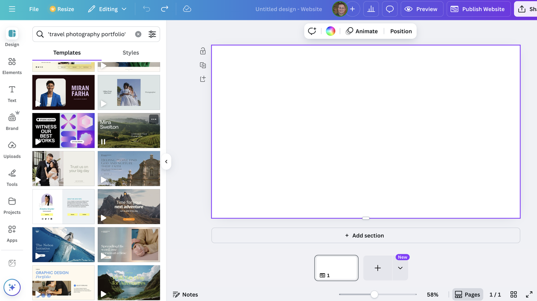Open the Projects panel

12,205
